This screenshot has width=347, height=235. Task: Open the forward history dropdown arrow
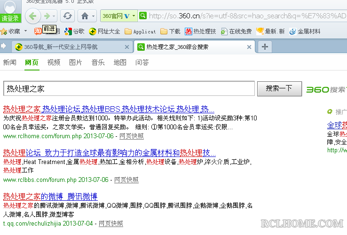tap(54, 16)
